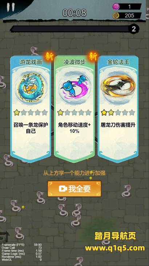Select the blue dragon skill icon
The image size is (149, 266).
31,88
